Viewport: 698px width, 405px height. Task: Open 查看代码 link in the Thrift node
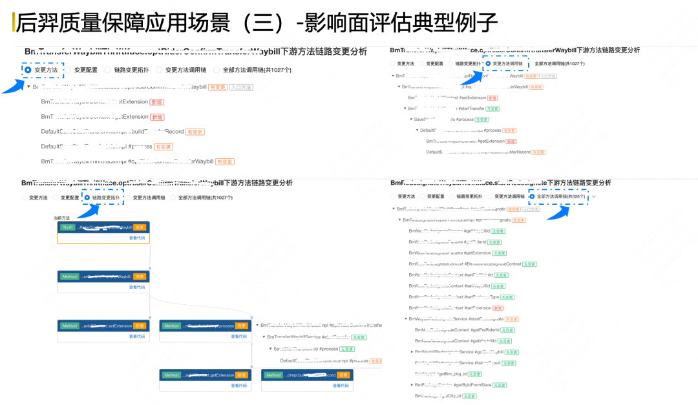[x=137, y=238]
